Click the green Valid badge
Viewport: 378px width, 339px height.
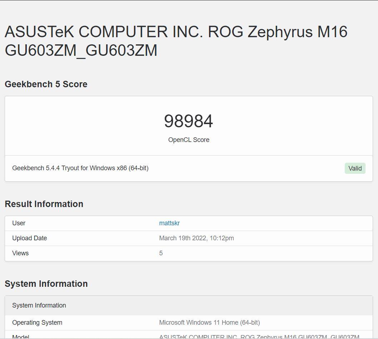pos(355,168)
